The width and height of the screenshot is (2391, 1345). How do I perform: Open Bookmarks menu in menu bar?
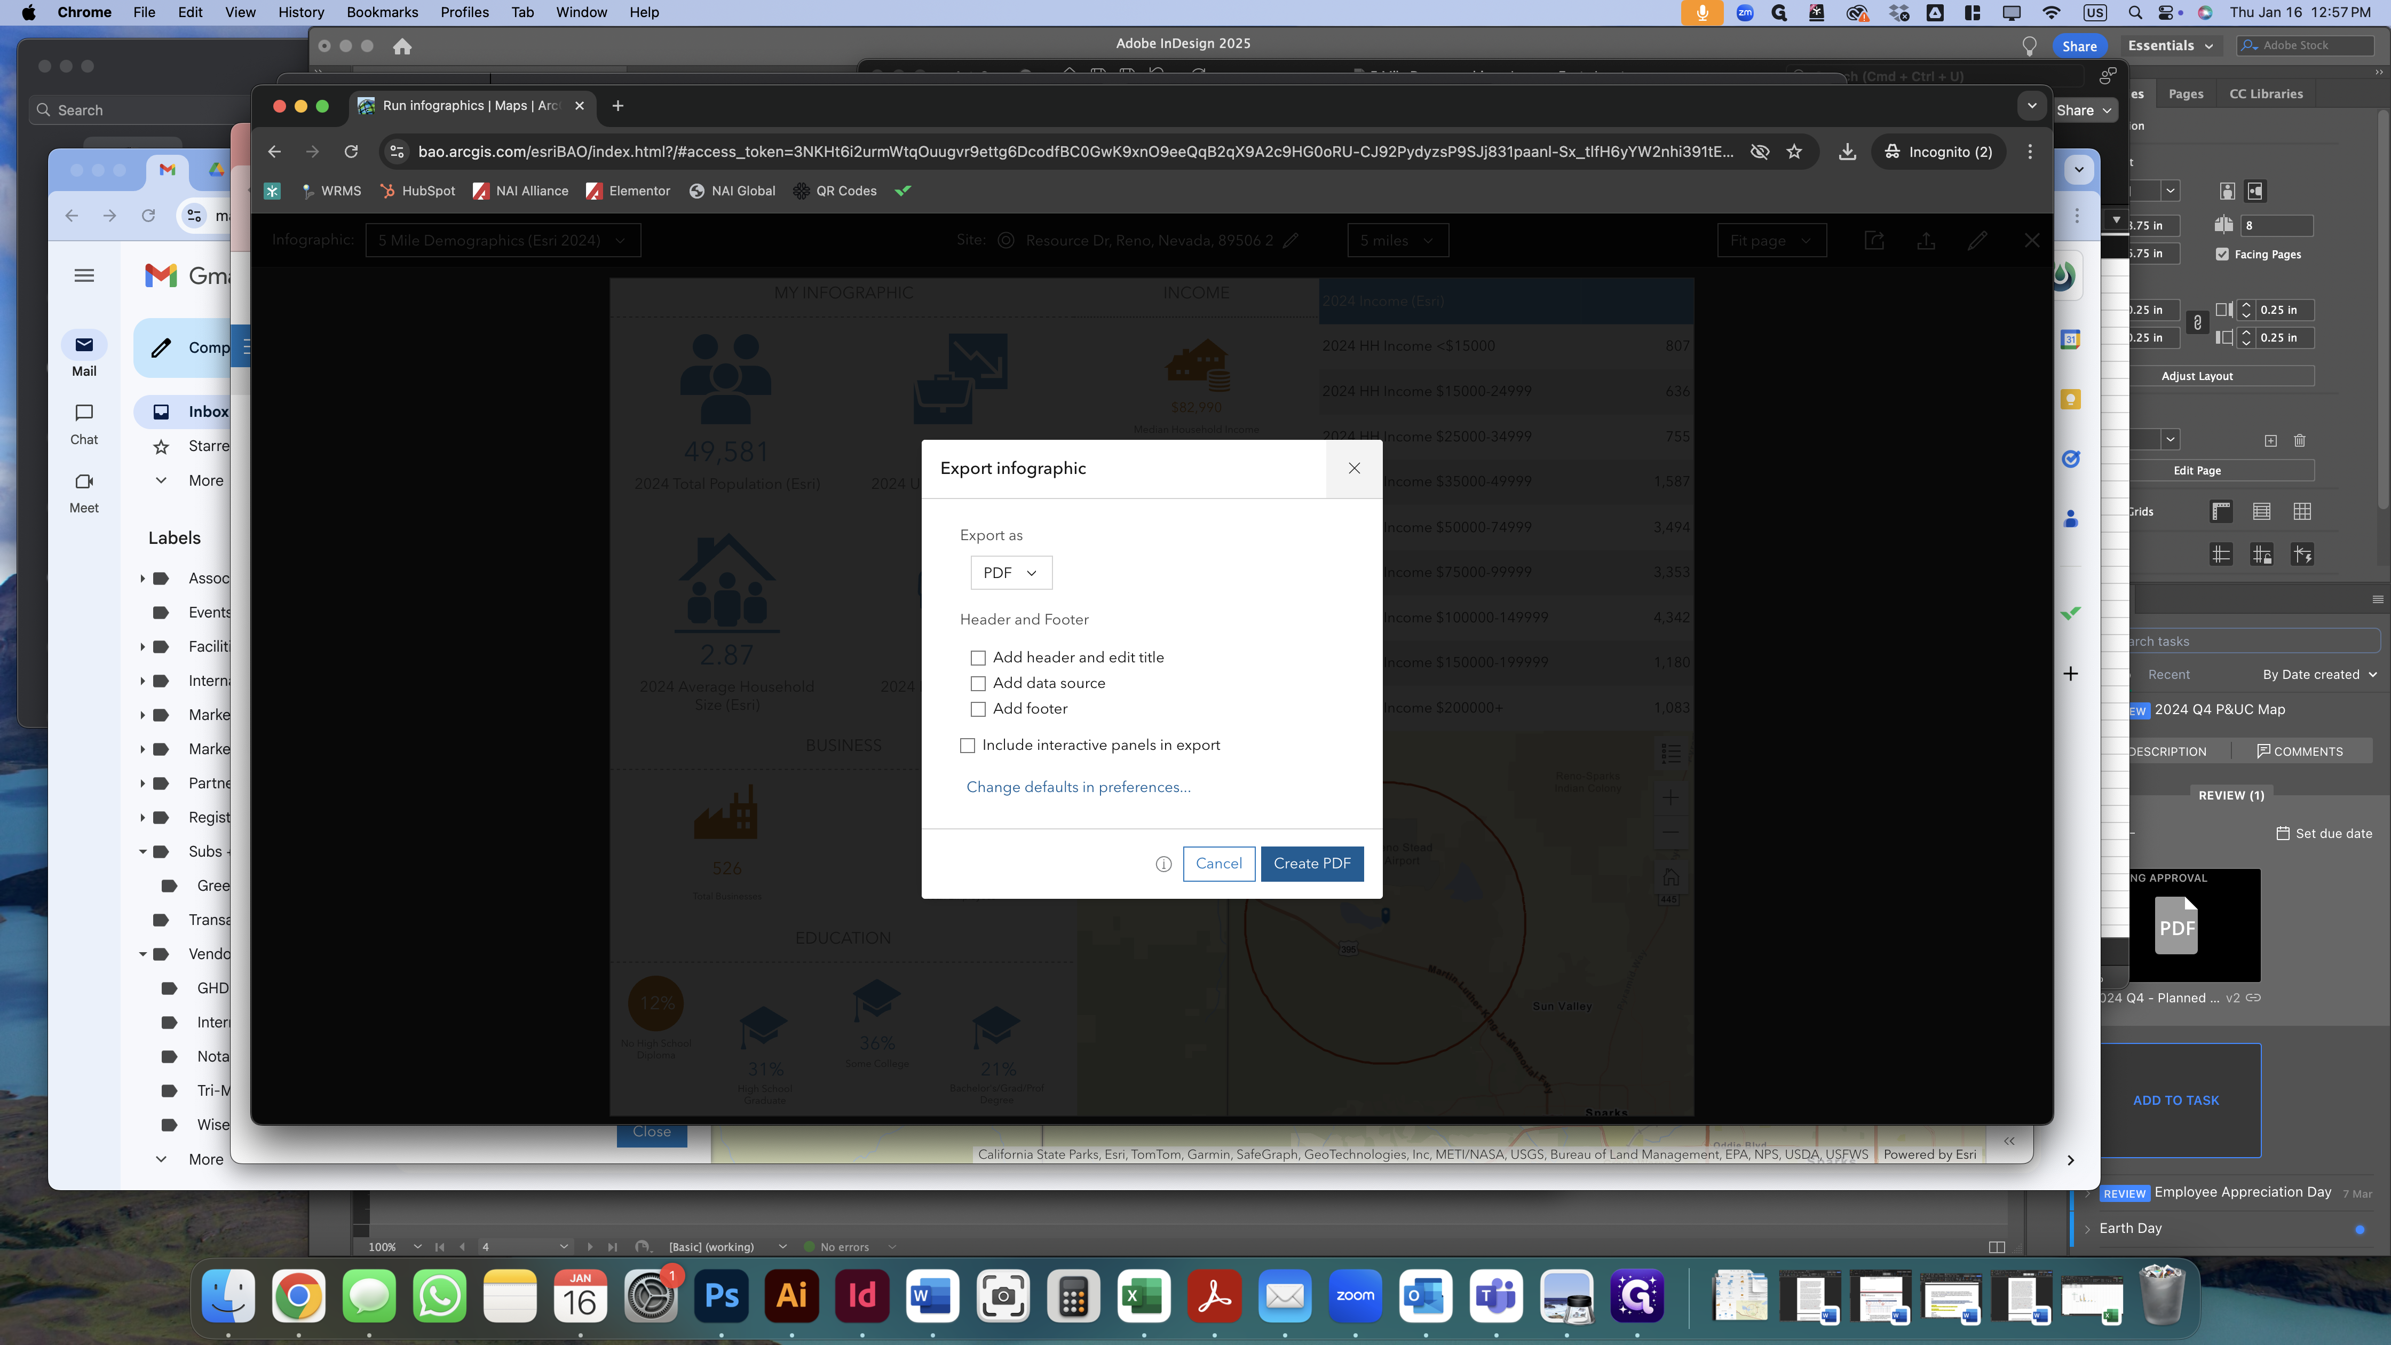click(x=383, y=12)
